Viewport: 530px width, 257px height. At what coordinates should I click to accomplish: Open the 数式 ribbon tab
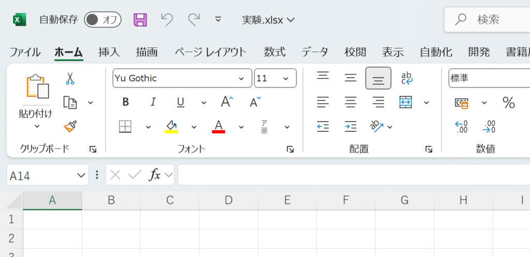(x=274, y=52)
